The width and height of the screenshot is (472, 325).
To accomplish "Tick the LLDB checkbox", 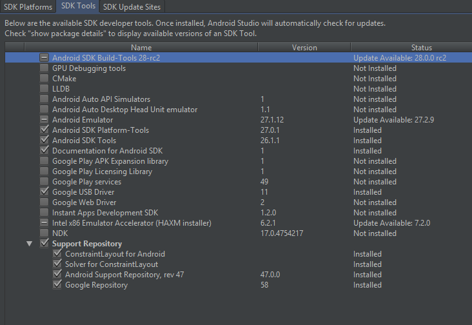I will [44, 89].
